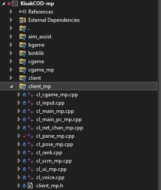Expand External Dependencies
The height and width of the screenshot is (190, 161).
click(x=11, y=20)
